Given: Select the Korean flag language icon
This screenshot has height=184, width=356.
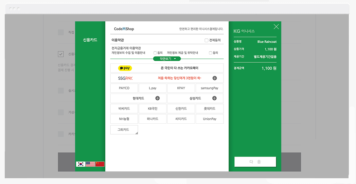Looking at the screenshot, I should pyautogui.click(x=81, y=164).
